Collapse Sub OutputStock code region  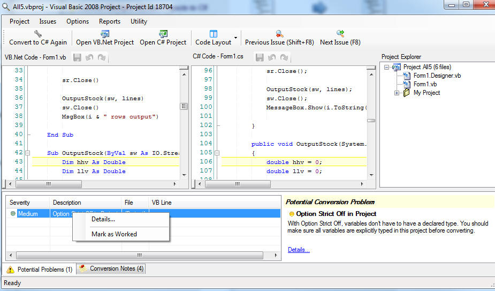(28, 153)
